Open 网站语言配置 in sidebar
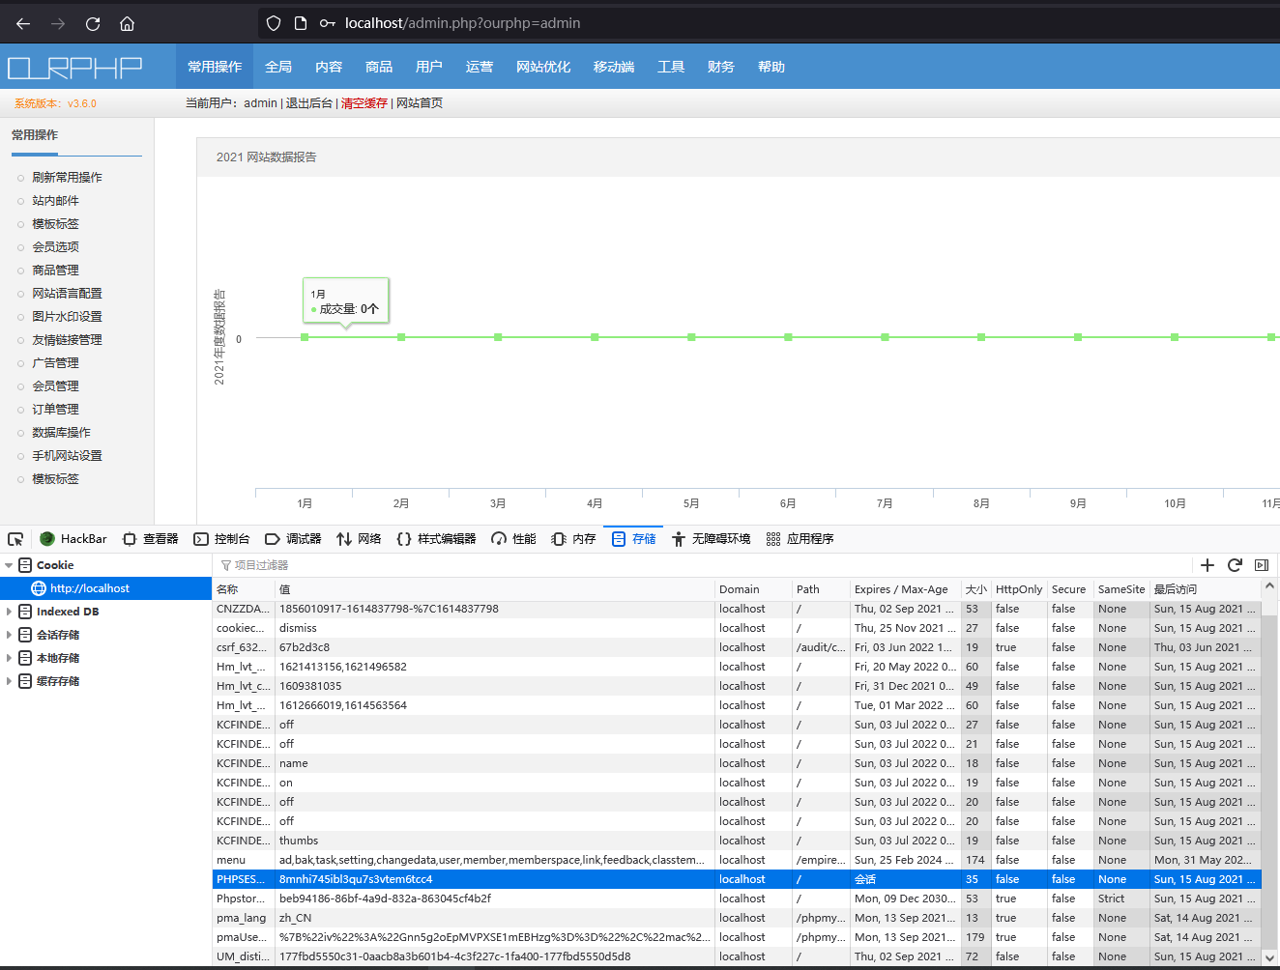Screen dimensions: 1280x970 coord(67,294)
